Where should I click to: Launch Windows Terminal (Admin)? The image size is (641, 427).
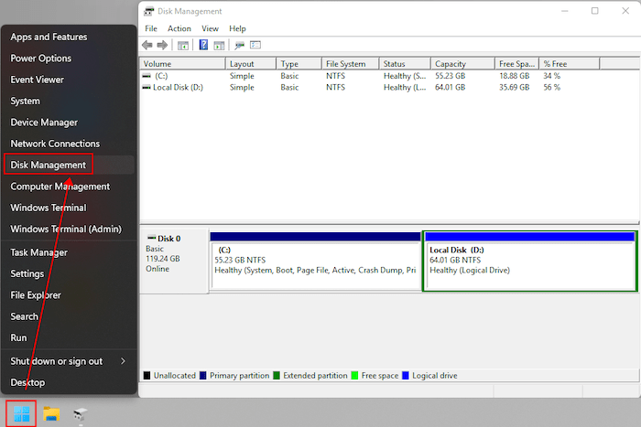pyautogui.click(x=66, y=230)
